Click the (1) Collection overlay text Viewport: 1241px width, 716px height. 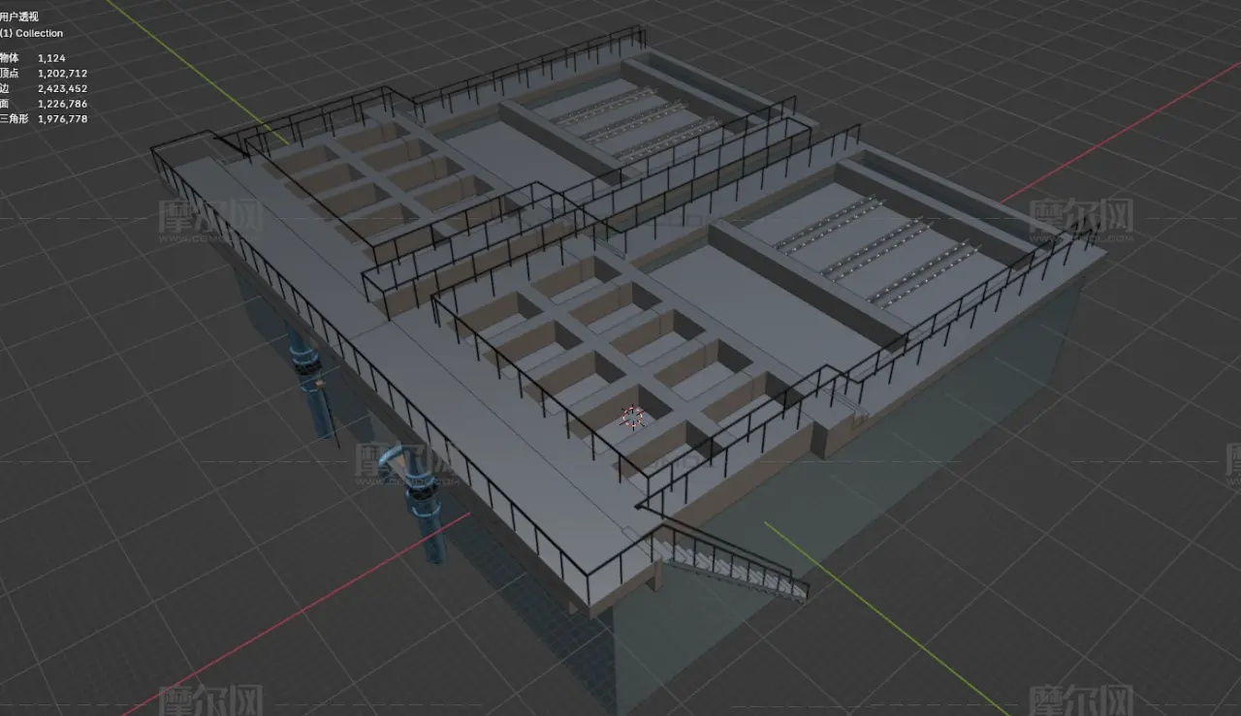[31, 33]
